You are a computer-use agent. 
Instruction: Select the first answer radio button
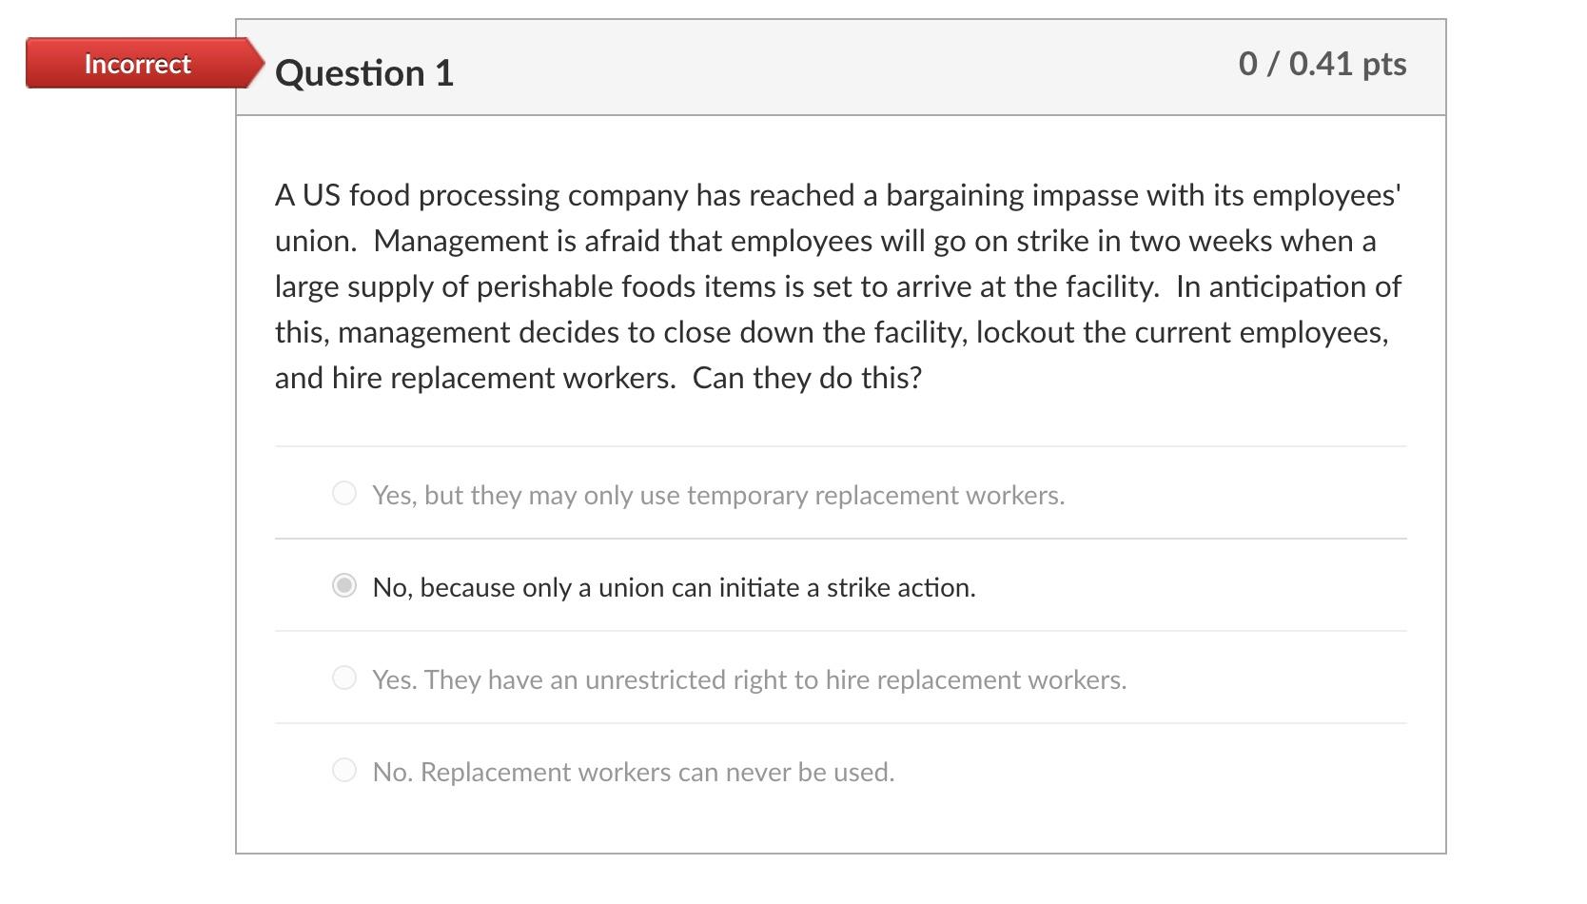click(343, 493)
